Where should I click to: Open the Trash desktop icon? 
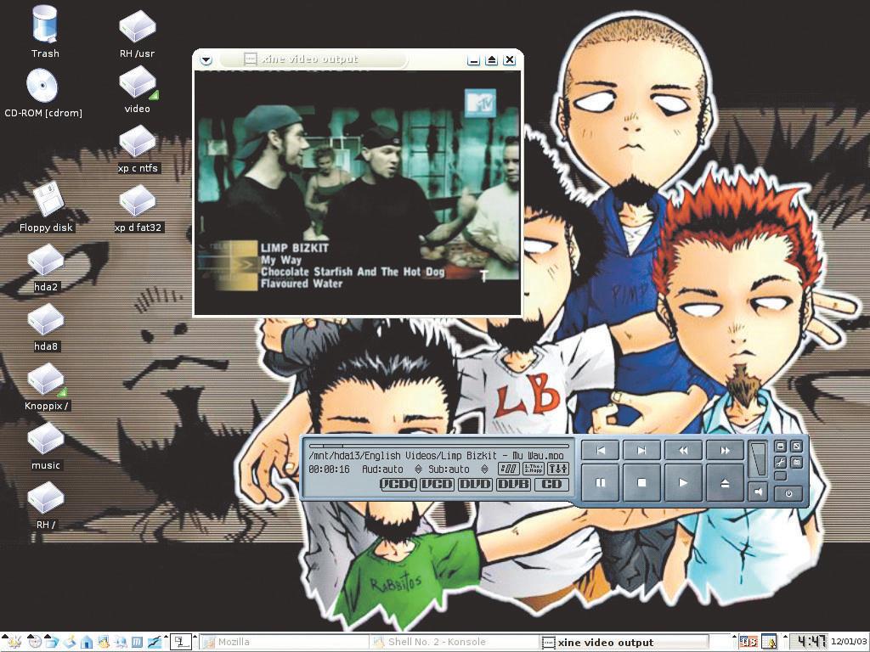point(45,32)
